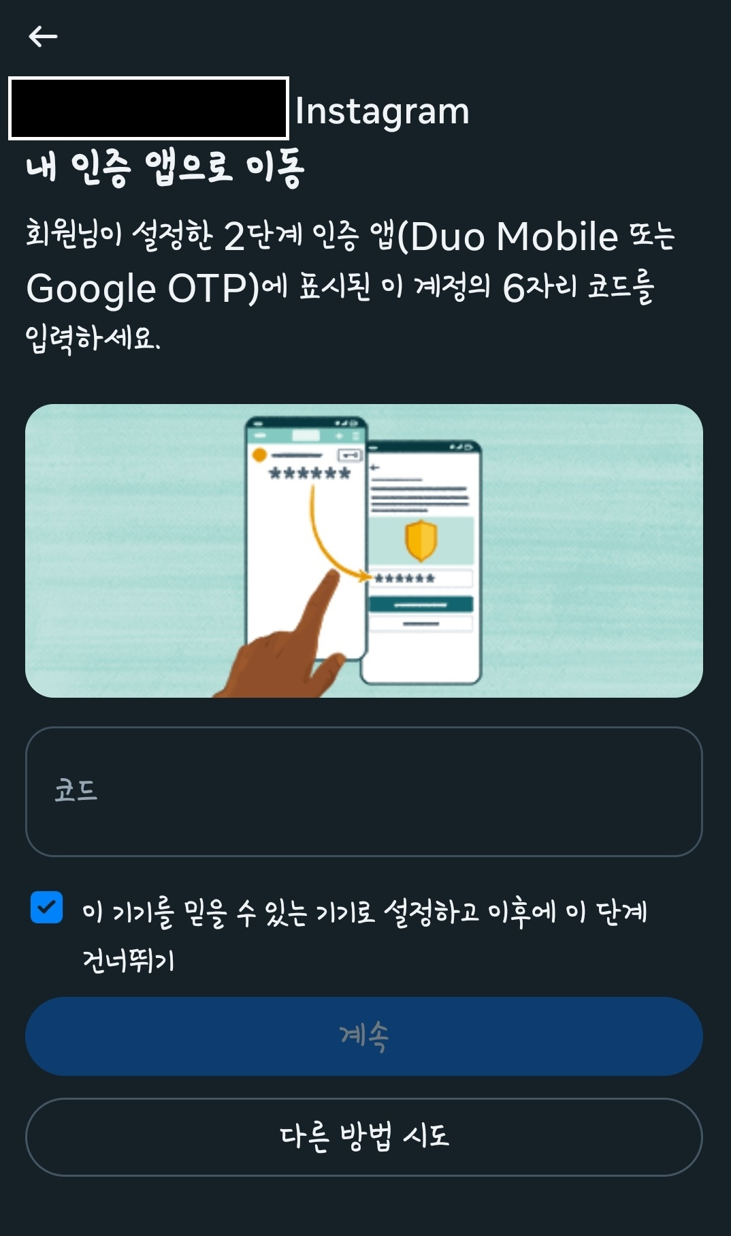Click the asterisk code field in right phone illustration

pos(421,578)
